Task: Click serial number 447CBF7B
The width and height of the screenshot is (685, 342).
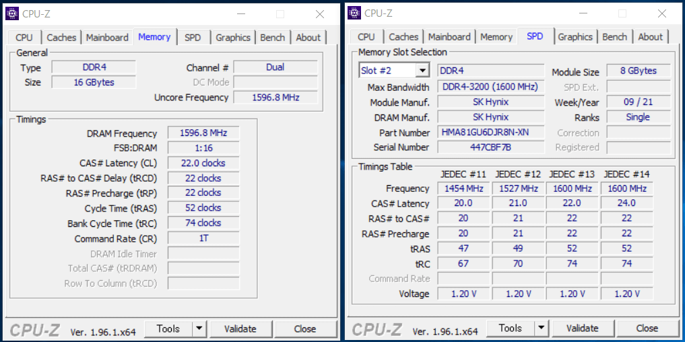Action: point(491,147)
